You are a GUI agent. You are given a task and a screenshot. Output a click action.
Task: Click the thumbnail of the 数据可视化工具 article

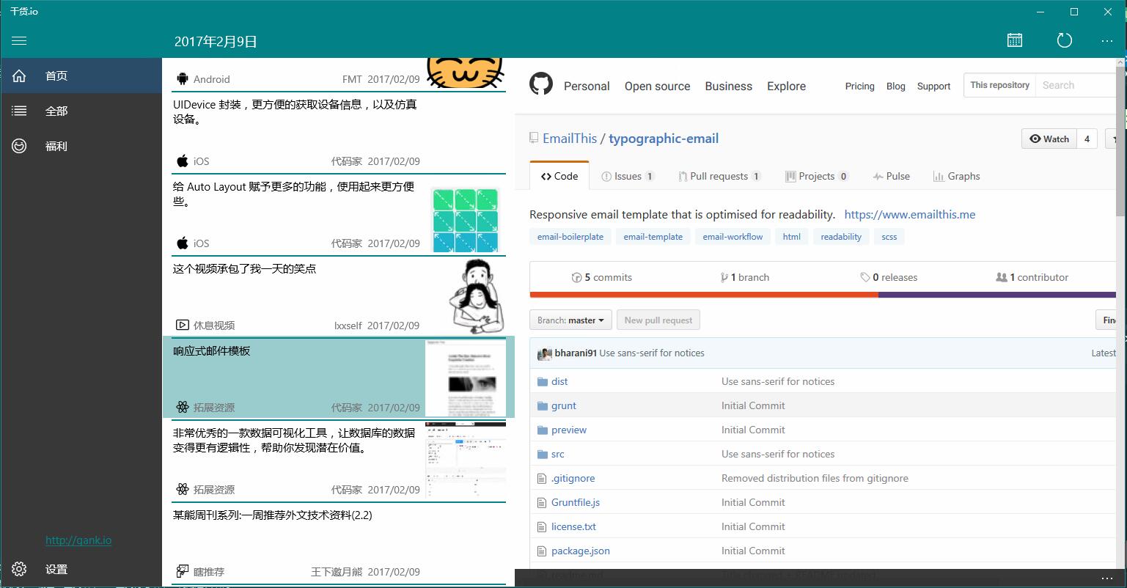[x=466, y=460]
